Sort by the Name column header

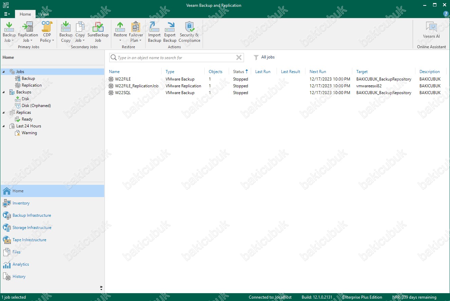tap(114, 72)
